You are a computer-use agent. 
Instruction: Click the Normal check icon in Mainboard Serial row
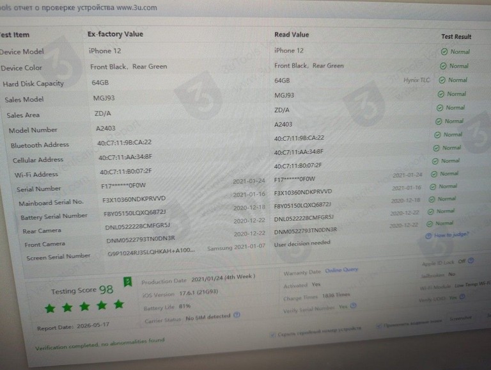tap(433, 187)
